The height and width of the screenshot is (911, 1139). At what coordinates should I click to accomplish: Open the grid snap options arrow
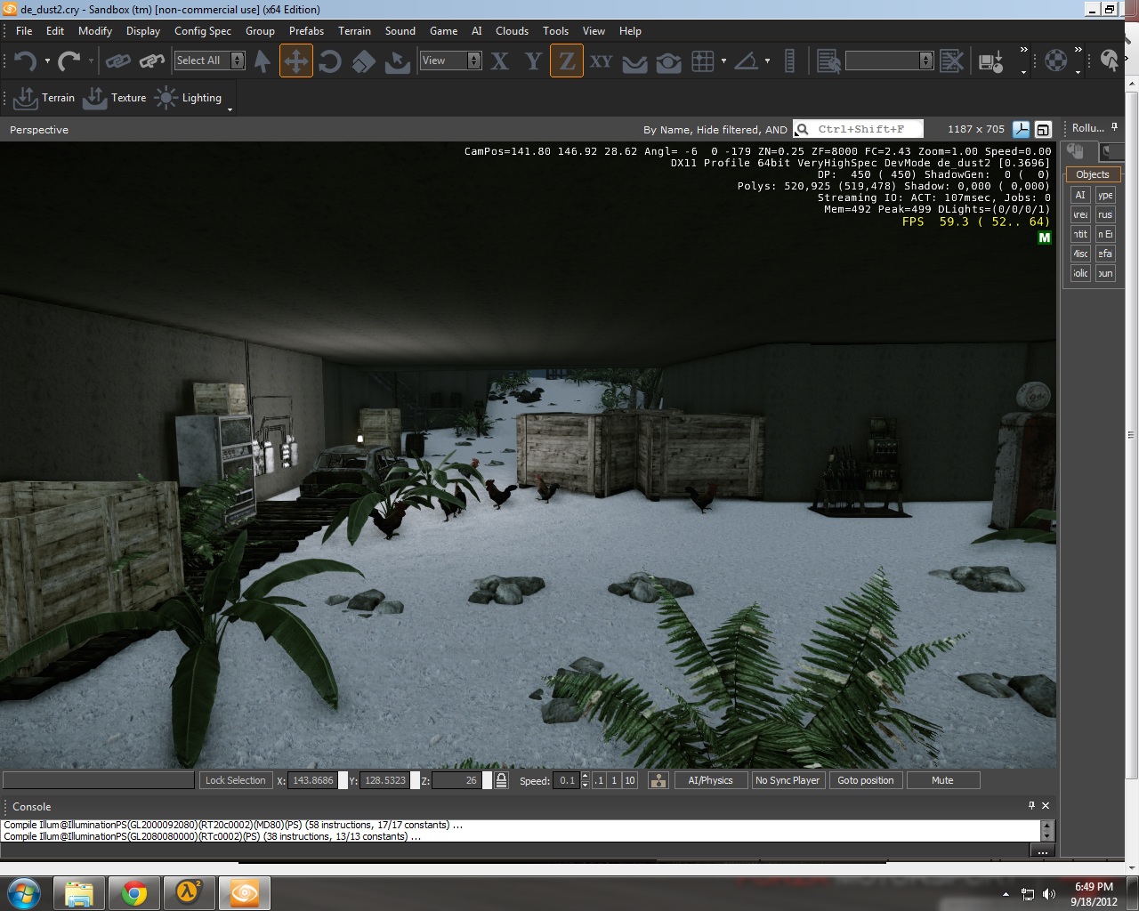point(723,61)
